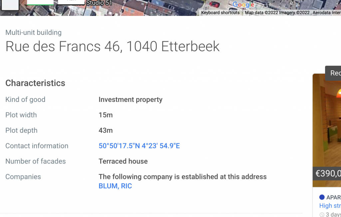Select the second map view button
The image size is (341, 217).
click(71, 2)
